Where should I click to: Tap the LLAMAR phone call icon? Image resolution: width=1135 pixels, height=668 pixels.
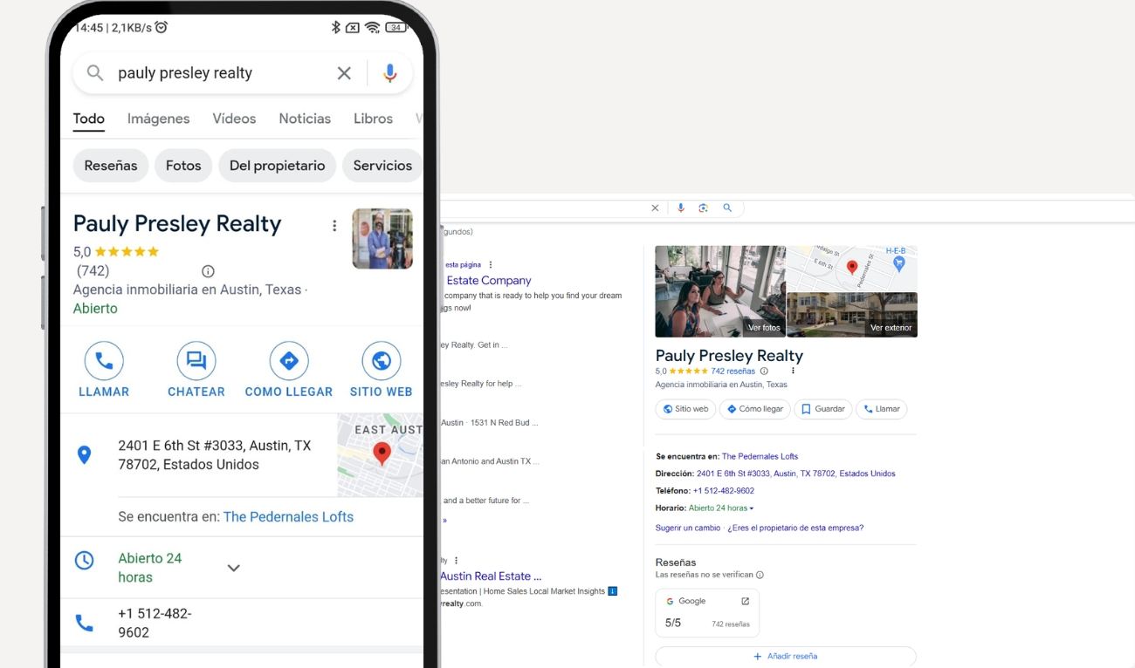[104, 361]
